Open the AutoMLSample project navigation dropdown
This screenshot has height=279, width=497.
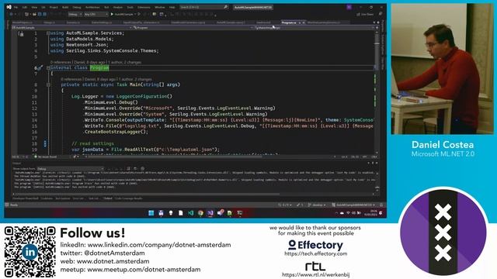(71, 28)
